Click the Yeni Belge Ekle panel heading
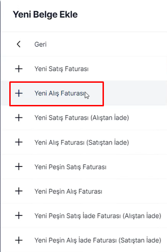The image size is (167, 252). 45,15
